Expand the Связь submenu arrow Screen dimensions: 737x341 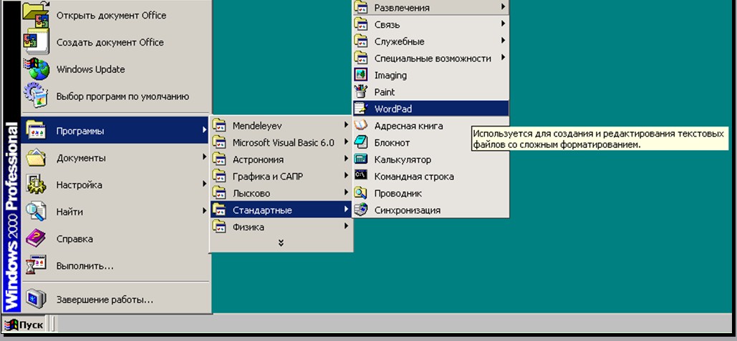tap(503, 24)
